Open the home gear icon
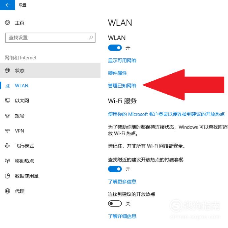This screenshot has height=228, width=228. point(8,23)
